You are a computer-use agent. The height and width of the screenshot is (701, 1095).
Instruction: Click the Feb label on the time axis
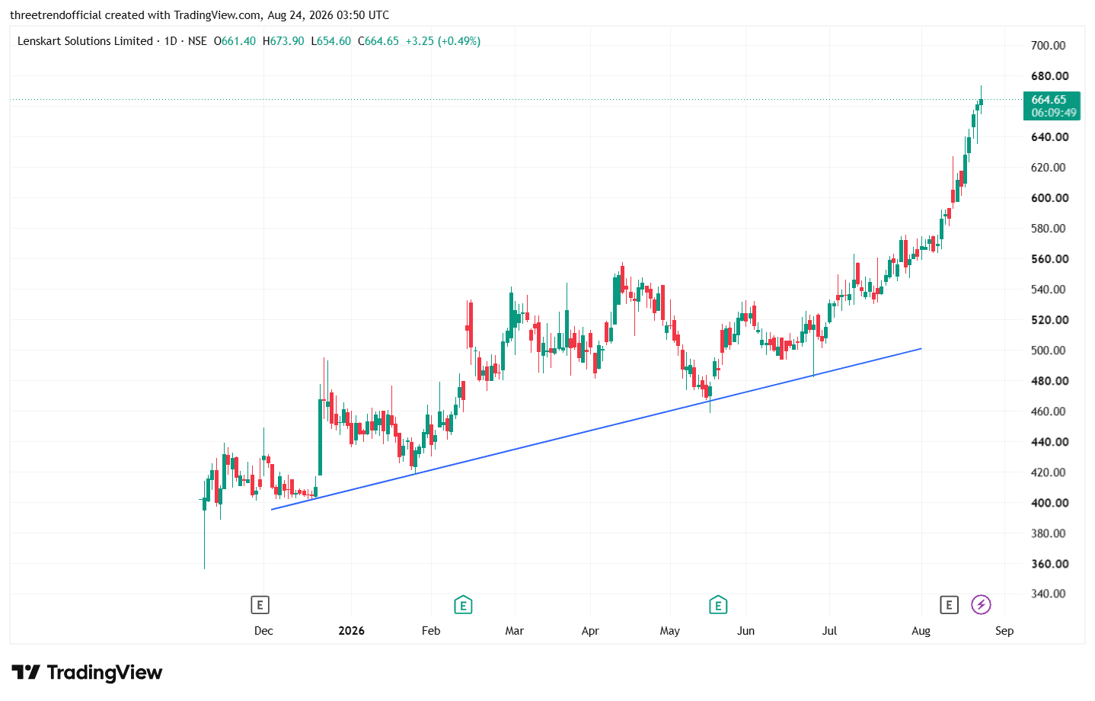click(x=431, y=631)
